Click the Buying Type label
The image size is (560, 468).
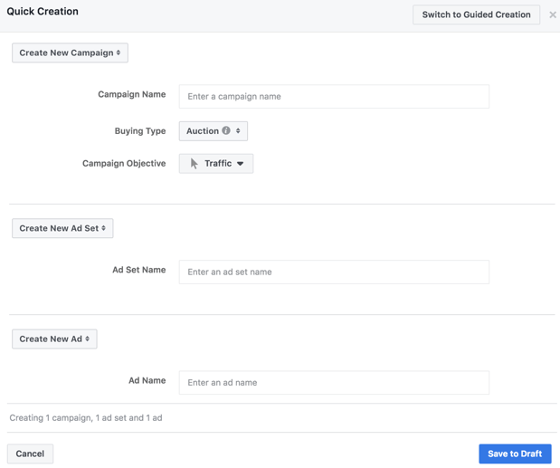(140, 131)
